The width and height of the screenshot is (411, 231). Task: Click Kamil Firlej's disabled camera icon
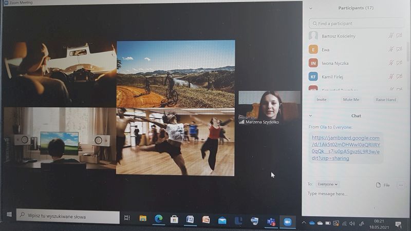[x=399, y=76]
